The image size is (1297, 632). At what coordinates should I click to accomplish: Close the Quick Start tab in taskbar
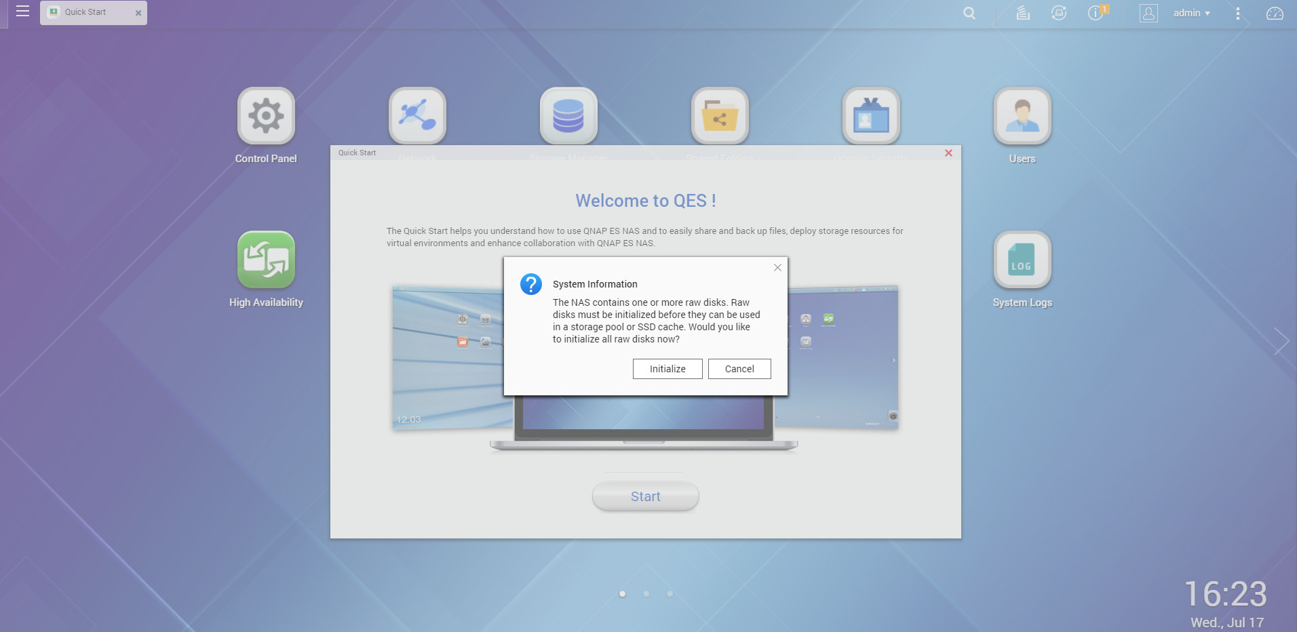138,13
